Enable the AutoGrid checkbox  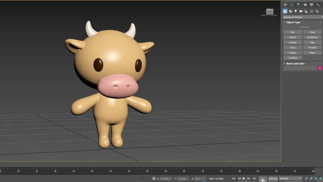tap(298, 27)
